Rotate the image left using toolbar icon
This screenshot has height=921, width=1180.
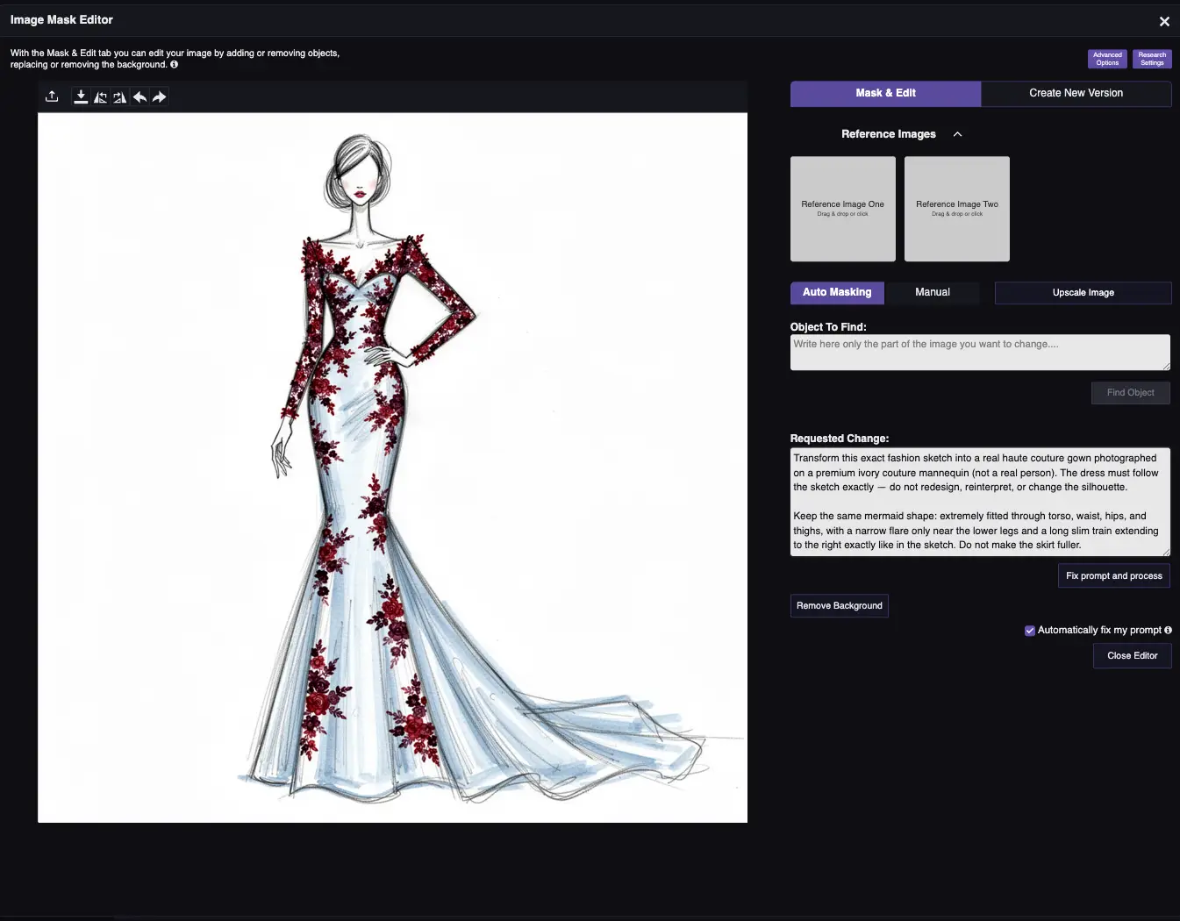point(101,96)
